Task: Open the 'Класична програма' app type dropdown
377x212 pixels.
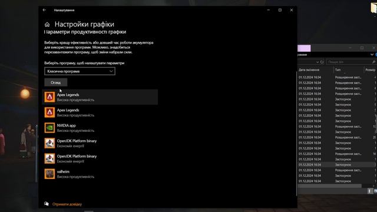Action: click(x=80, y=71)
